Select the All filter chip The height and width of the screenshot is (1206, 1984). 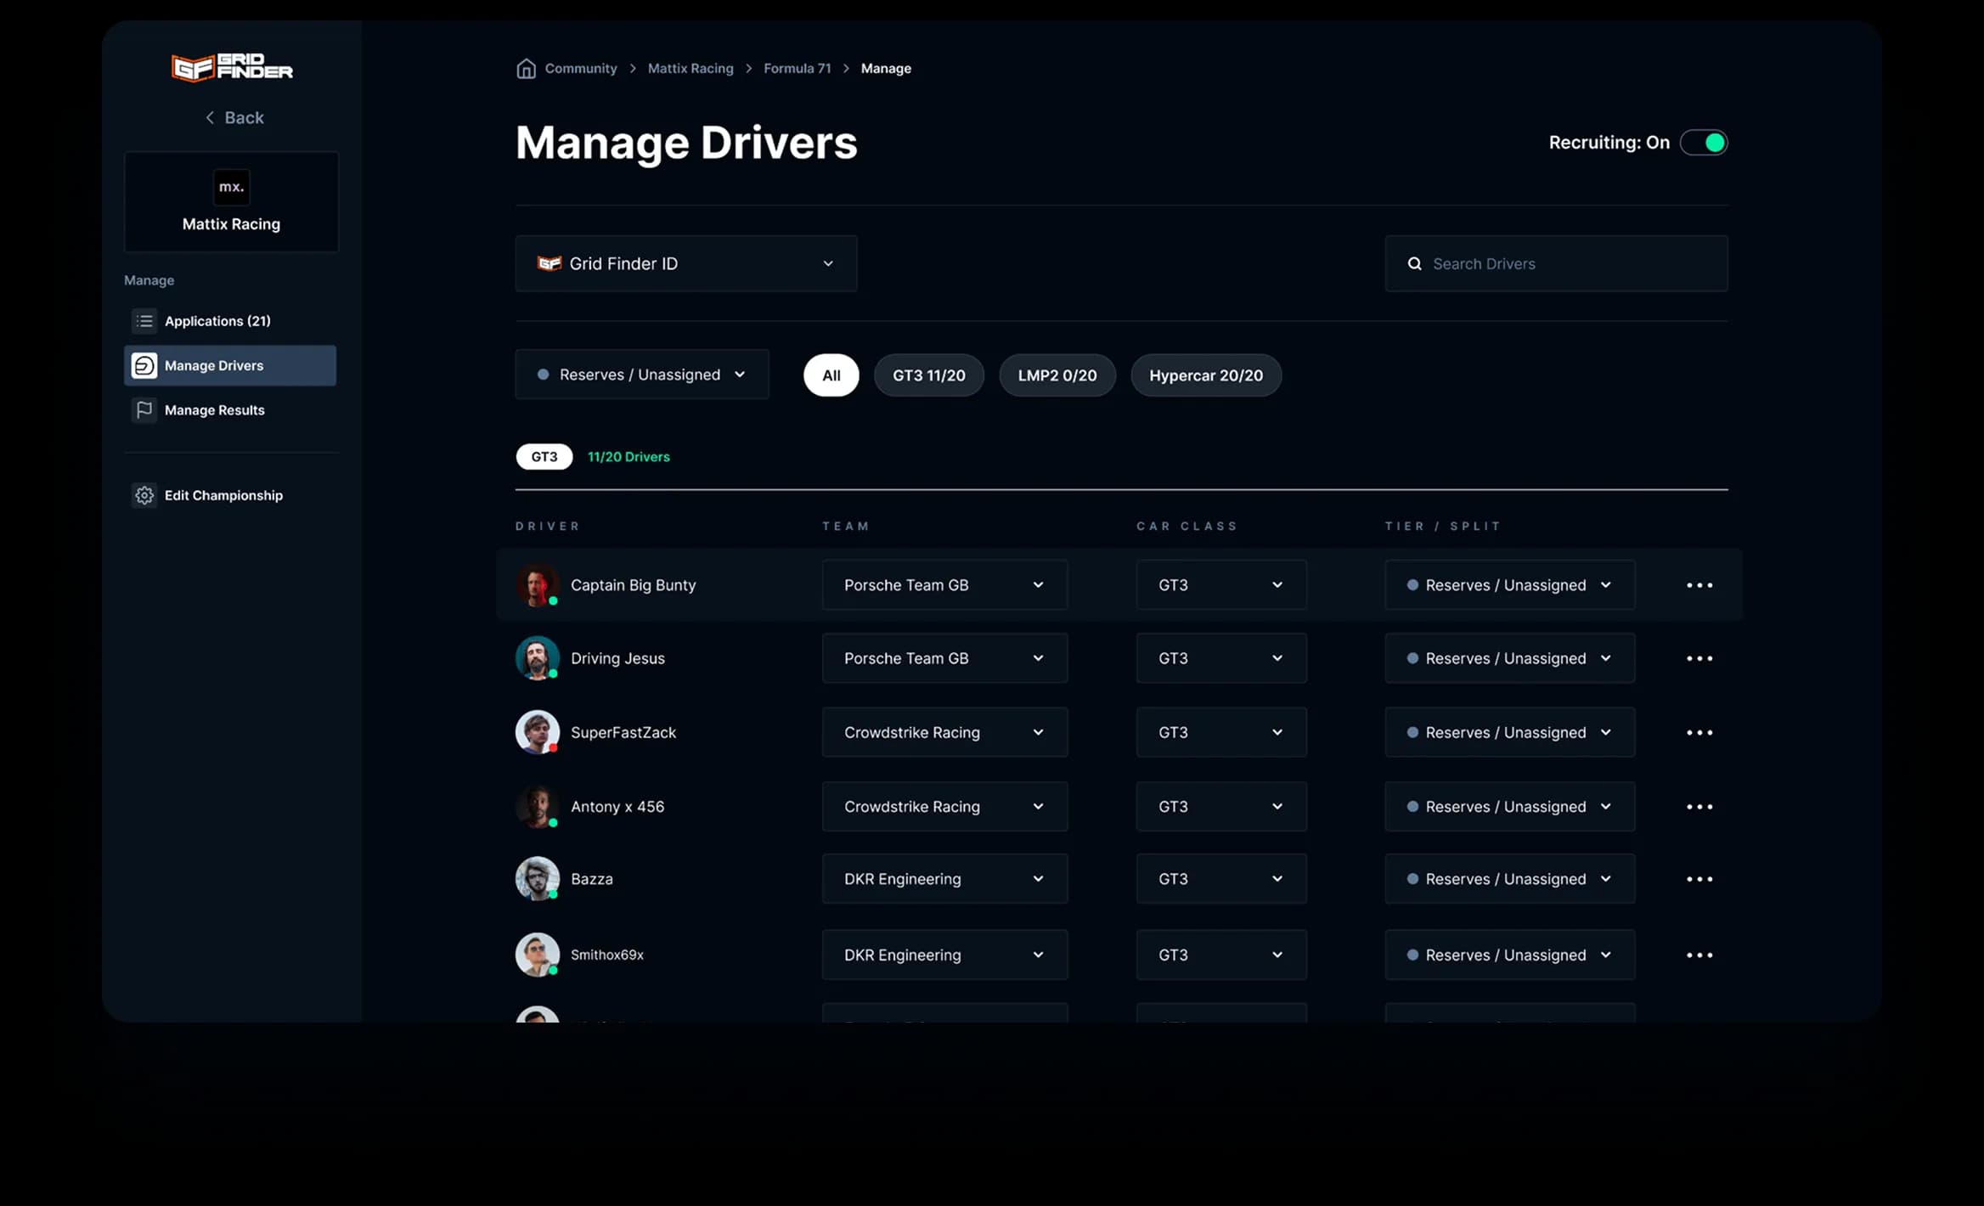point(831,375)
